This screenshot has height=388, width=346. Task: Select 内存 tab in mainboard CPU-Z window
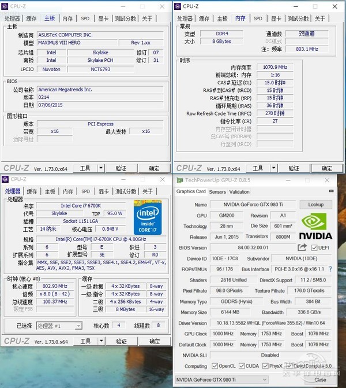(x=67, y=19)
